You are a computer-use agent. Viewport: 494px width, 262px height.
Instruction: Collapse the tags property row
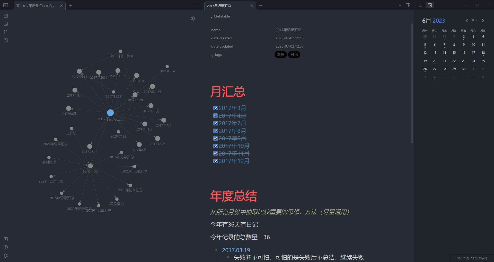click(212, 55)
